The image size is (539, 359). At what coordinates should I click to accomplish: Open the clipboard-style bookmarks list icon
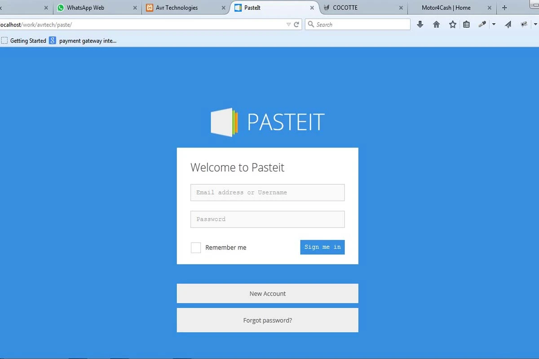(x=467, y=24)
